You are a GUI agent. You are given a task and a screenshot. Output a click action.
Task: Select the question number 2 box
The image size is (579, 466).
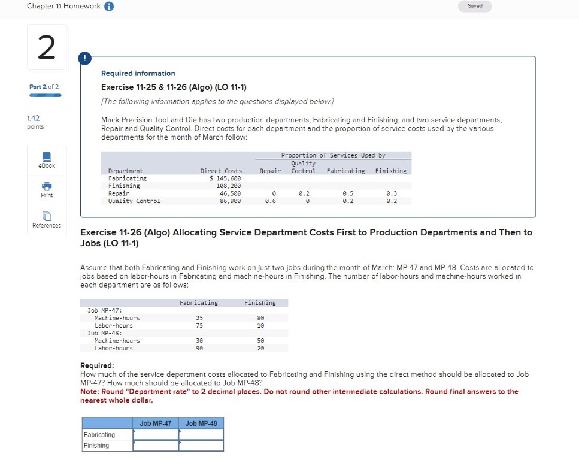[46, 48]
